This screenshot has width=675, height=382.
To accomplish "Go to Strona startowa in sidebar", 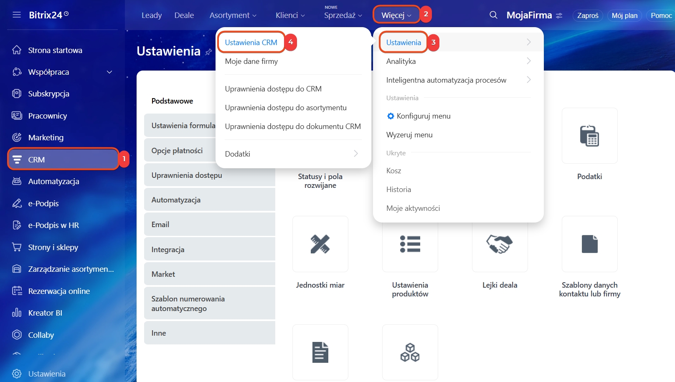I will [x=55, y=50].
